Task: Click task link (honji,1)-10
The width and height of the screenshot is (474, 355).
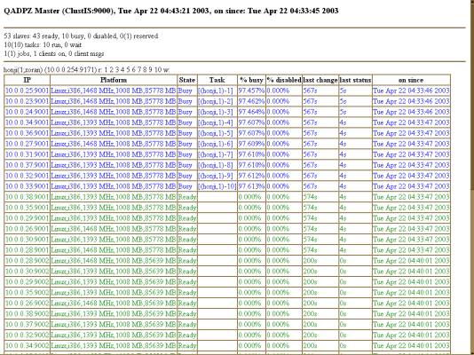Action: (x=217, y=186)
